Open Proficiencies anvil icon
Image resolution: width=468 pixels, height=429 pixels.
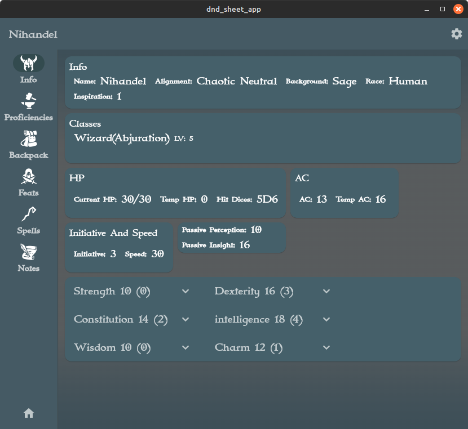[29, 101]
